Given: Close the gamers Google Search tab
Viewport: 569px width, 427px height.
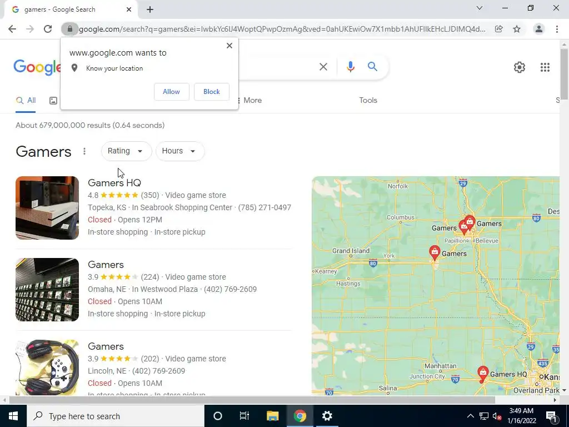Looking at the screenshot, I should click(x=129, y=9).
